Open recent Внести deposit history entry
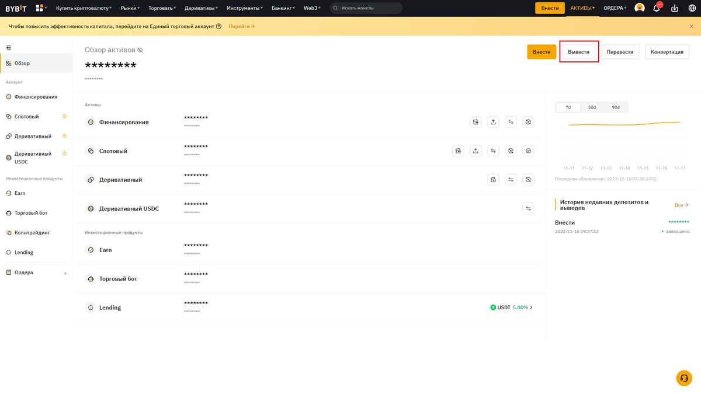Image resolution: width=701 pixels, height=395 pixels. click(622, 226)
